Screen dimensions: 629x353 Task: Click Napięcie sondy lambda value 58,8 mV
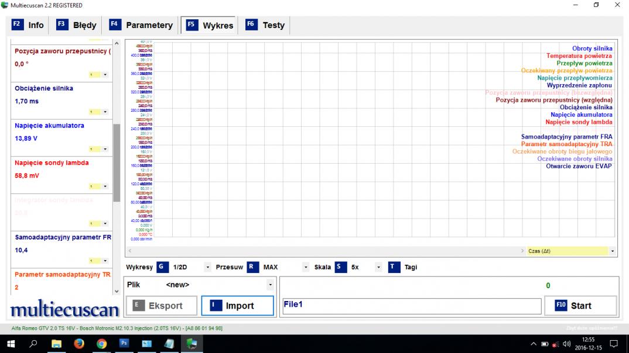[27, 176]
